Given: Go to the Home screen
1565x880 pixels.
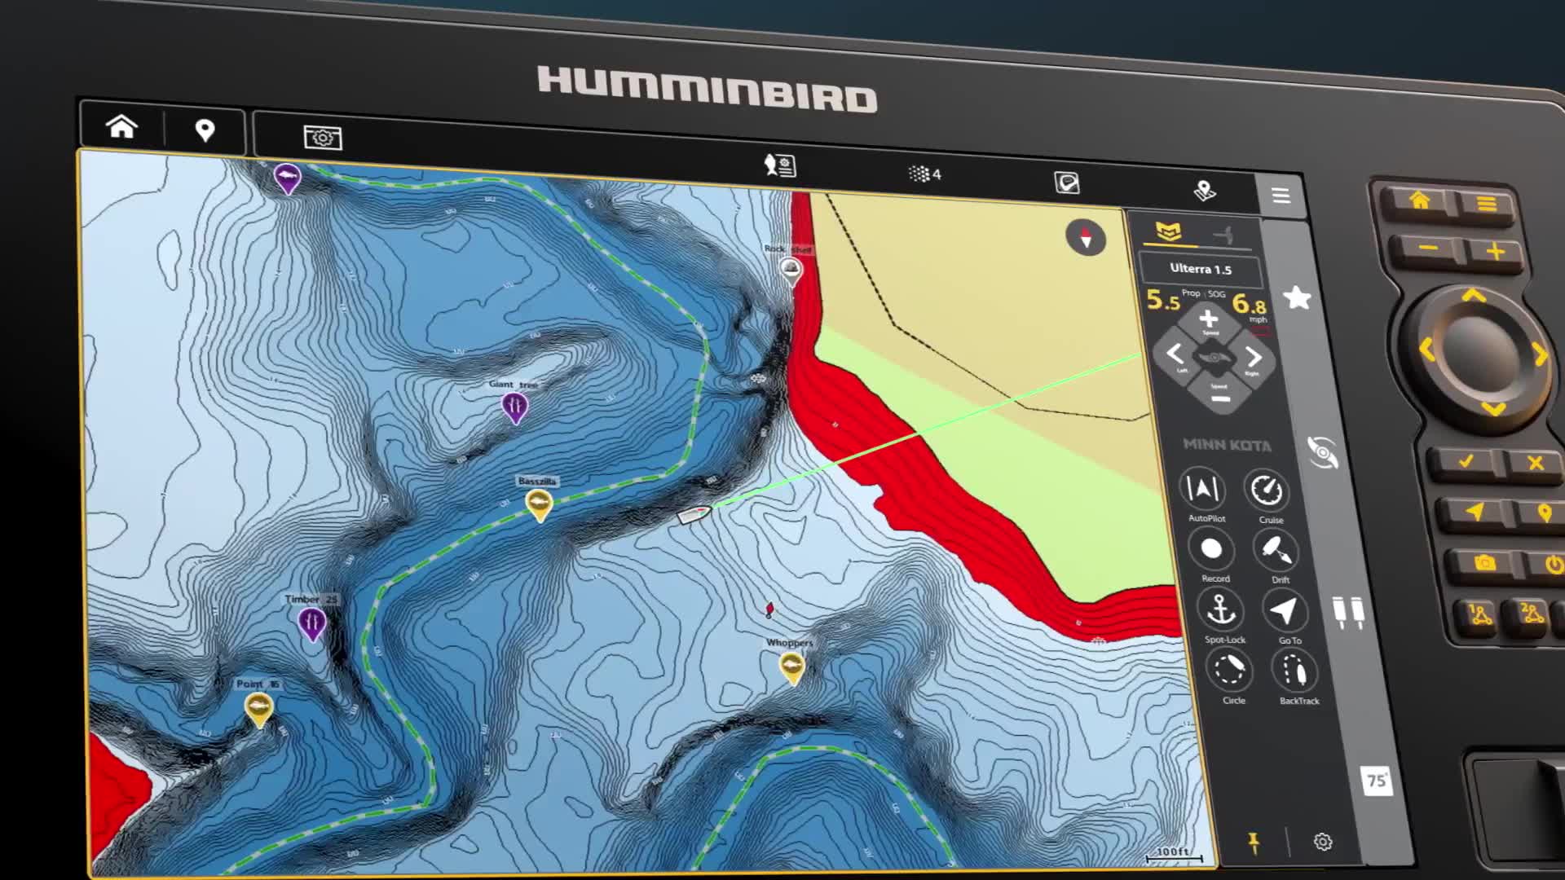Looking at the screenshot, I should pos(121,127).
